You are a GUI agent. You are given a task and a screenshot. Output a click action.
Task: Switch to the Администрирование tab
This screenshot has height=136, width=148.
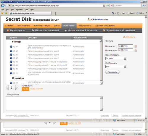click(105, 26)
